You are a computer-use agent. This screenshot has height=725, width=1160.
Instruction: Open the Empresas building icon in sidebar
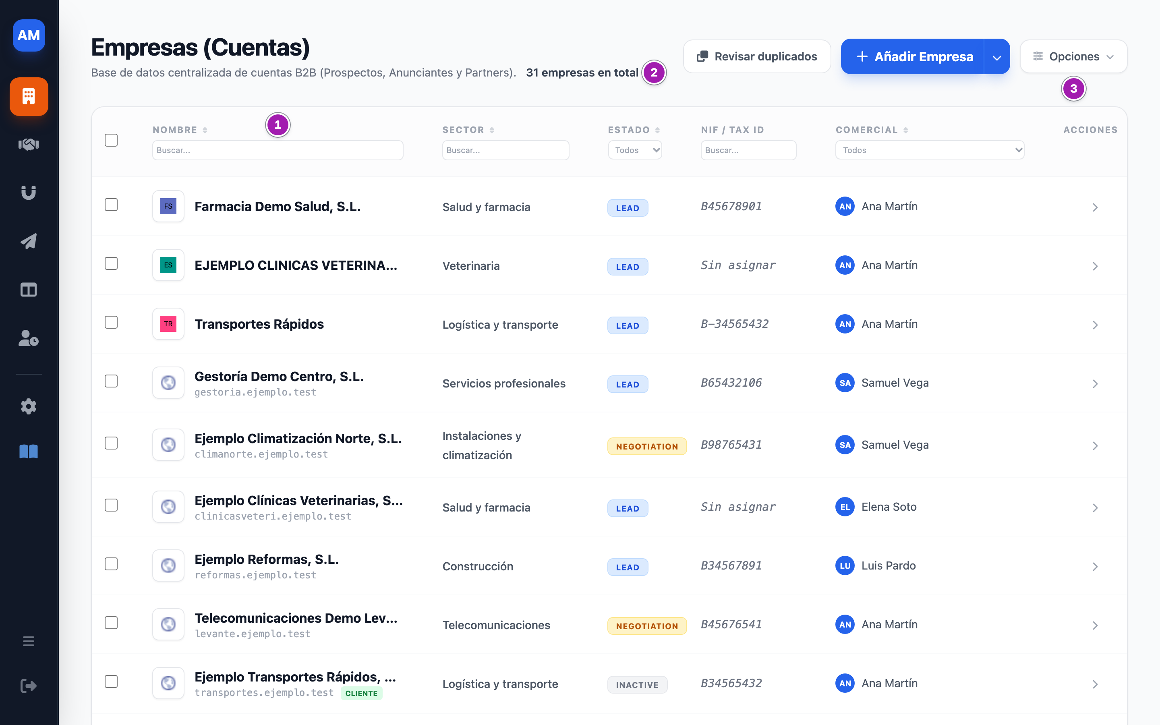point(29,96)
